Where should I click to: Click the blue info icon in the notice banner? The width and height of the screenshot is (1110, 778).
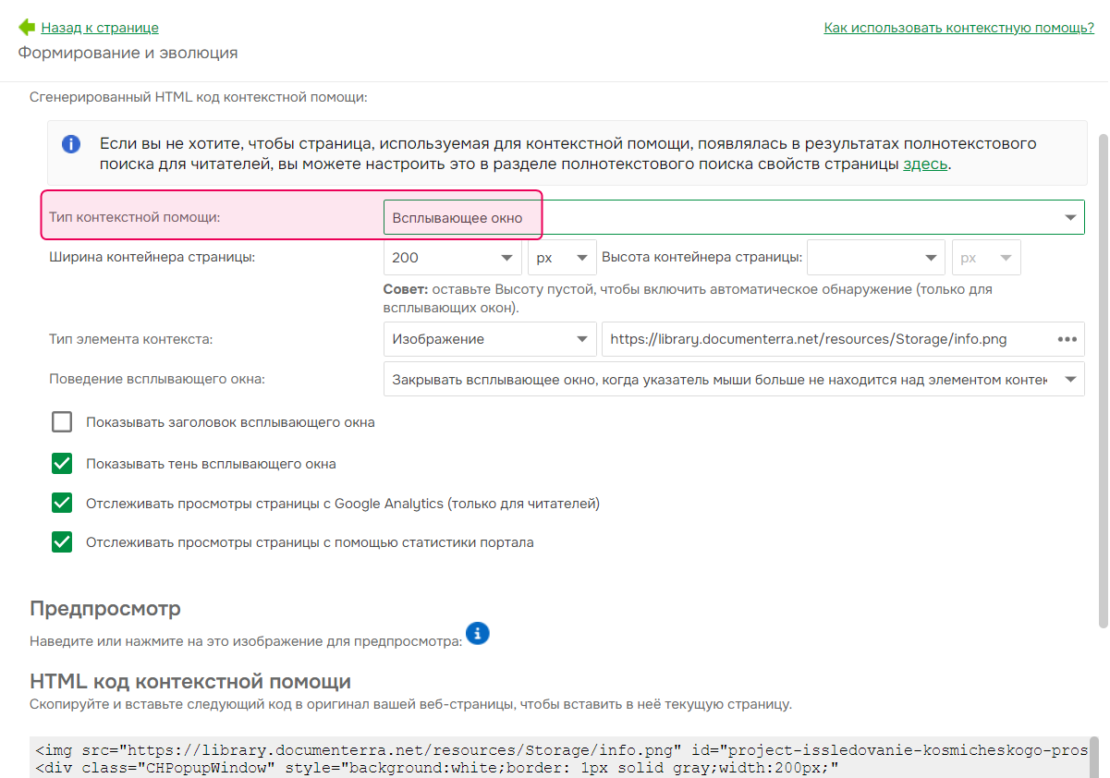[71, 144]
